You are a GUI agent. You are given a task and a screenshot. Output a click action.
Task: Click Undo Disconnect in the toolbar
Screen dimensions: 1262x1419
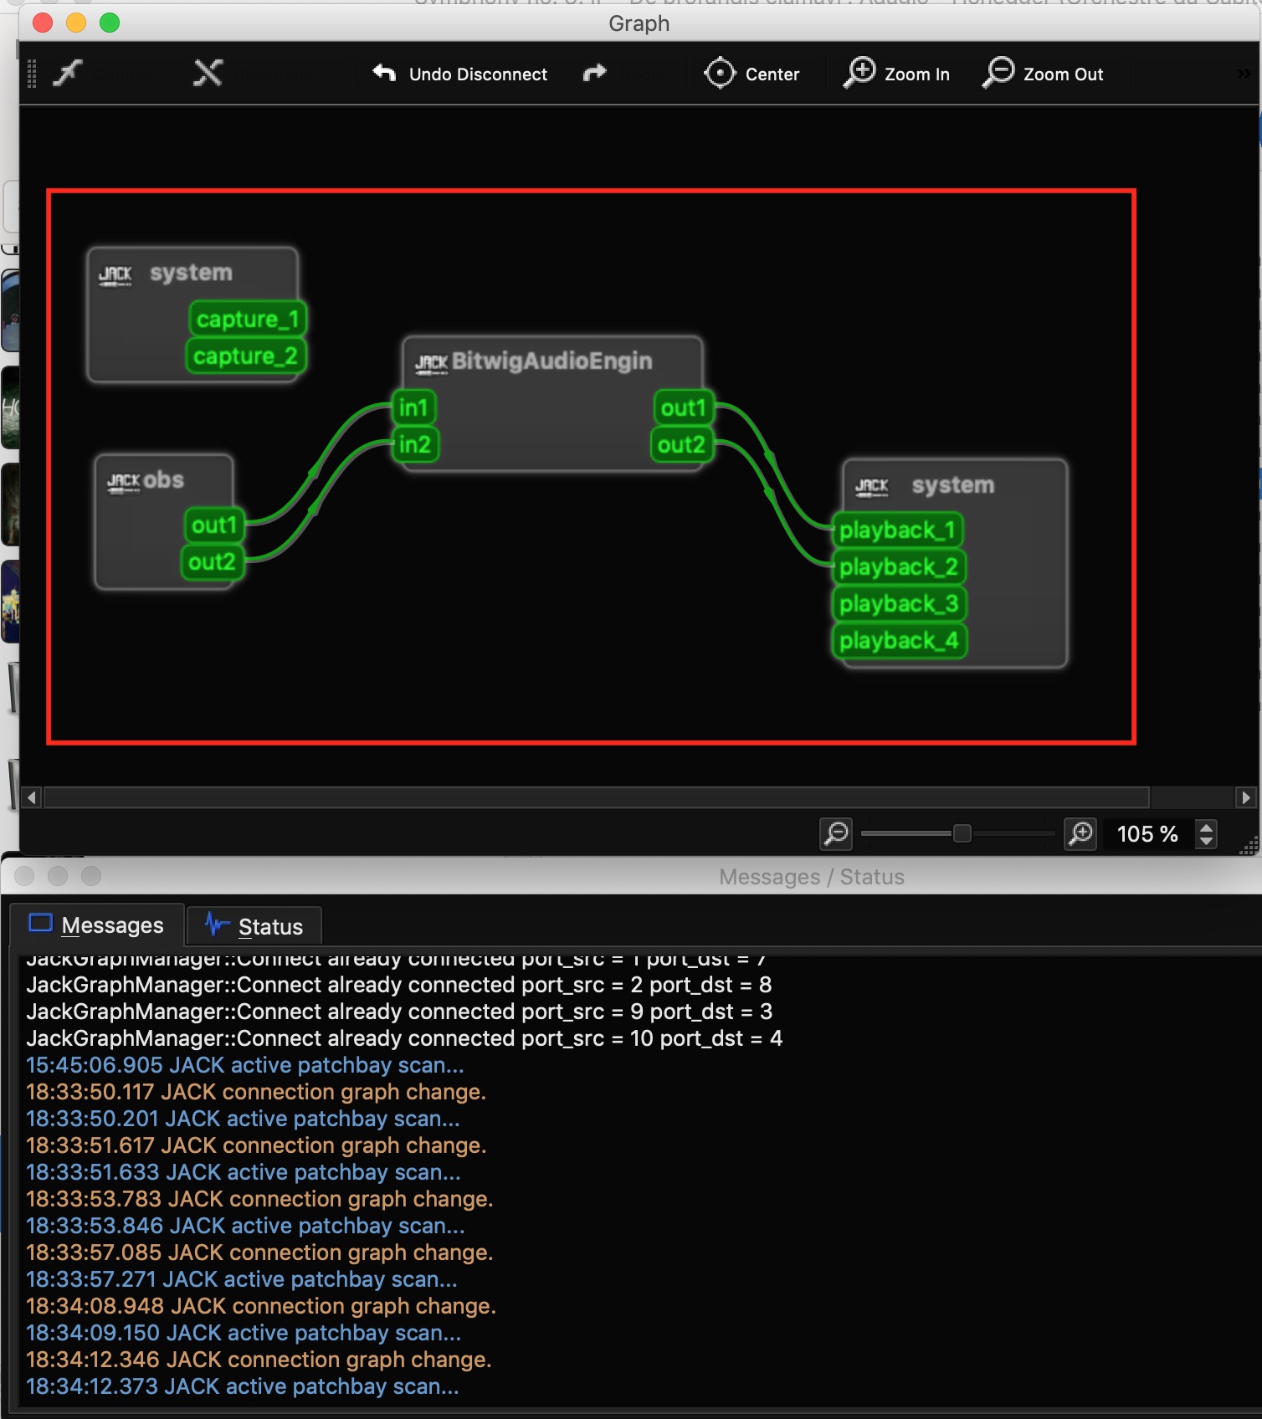coord(459,74)
